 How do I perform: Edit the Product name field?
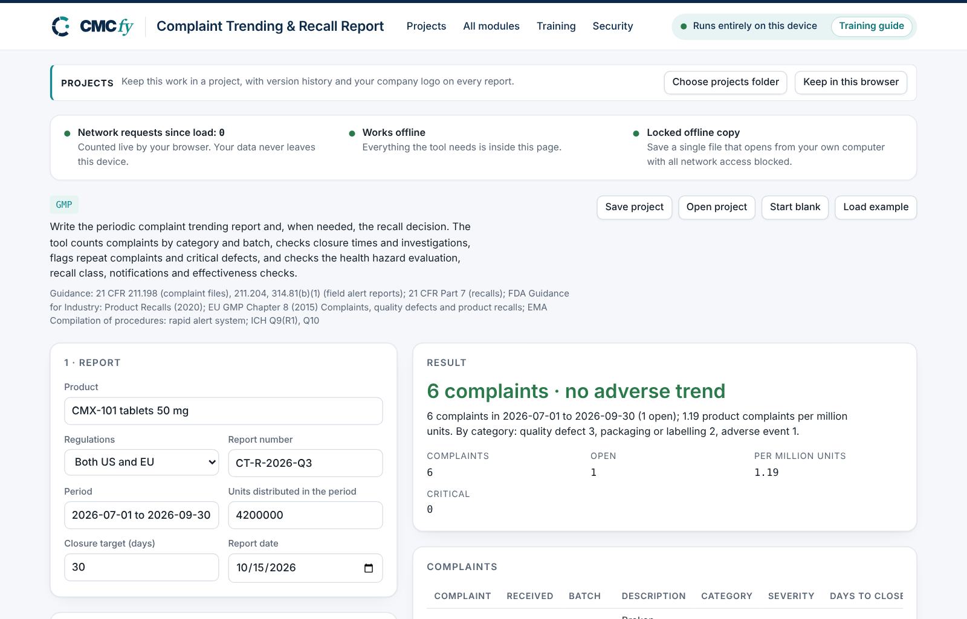click(x=224, y=411)
